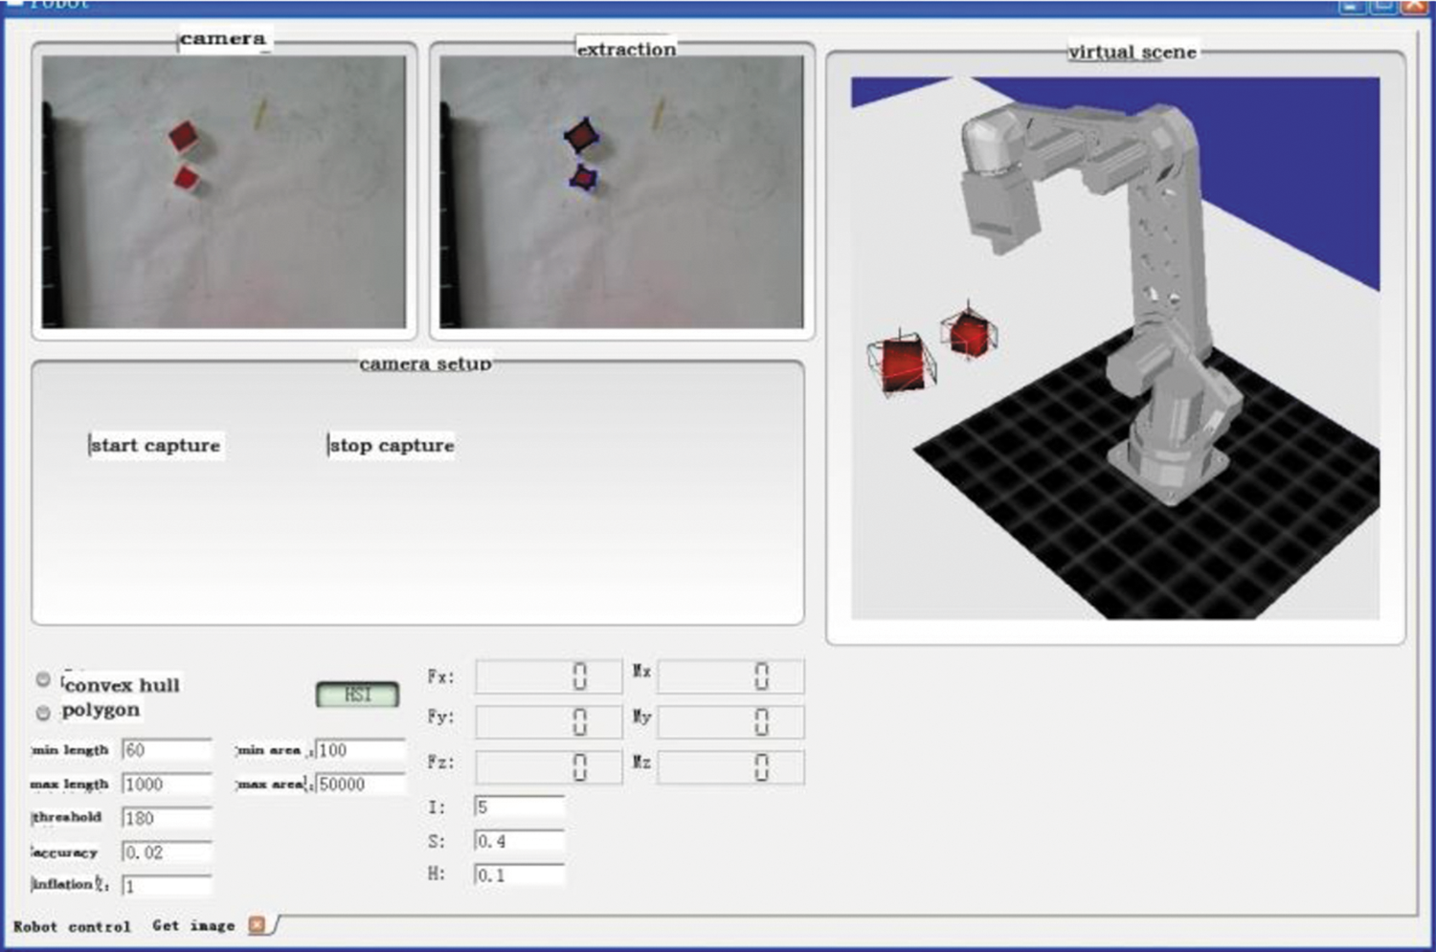The width and height of the screenshot is (1436, 952).
Task: Click the robot arm in virtual scene
Action: [x=1158, y=287]
